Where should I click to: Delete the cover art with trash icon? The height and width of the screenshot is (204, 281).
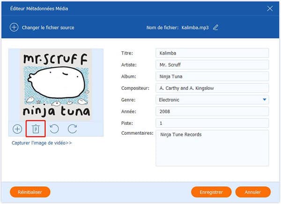click(36, 129)
